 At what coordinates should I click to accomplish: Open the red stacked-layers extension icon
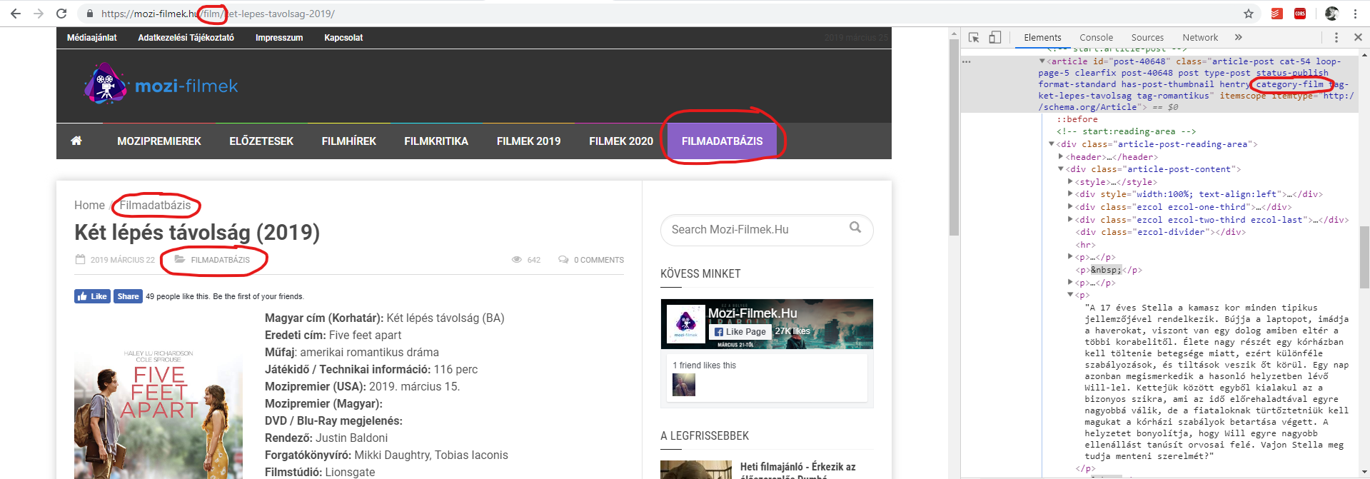click(1277, 14)
